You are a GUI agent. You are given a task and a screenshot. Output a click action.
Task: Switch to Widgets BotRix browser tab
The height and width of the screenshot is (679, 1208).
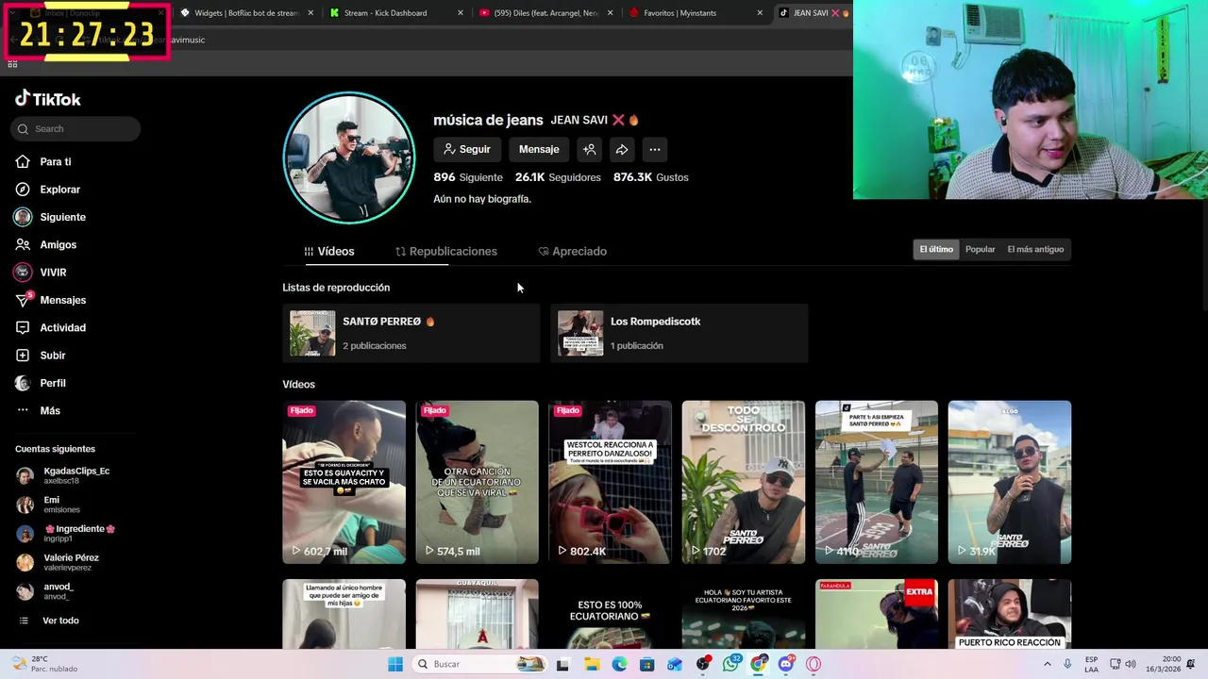pos(245,13)
